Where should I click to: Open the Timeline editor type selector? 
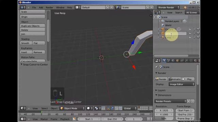(23, 119)
